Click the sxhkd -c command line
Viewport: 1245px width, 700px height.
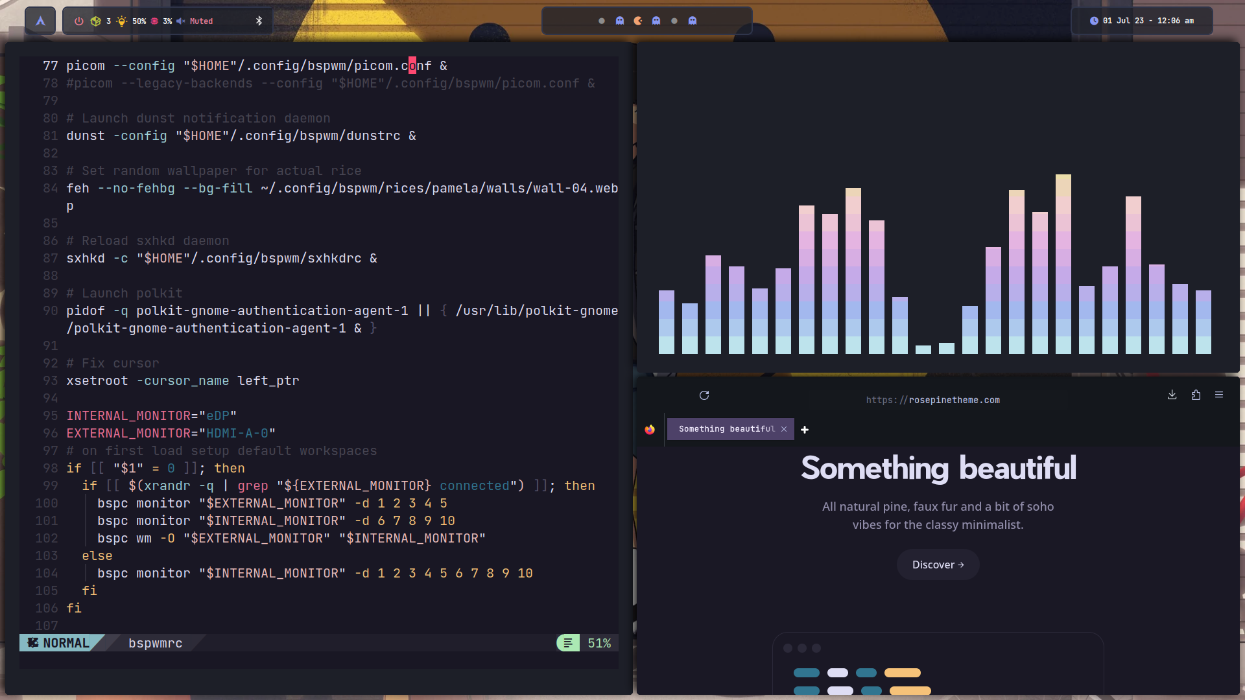tap(222, 258)
